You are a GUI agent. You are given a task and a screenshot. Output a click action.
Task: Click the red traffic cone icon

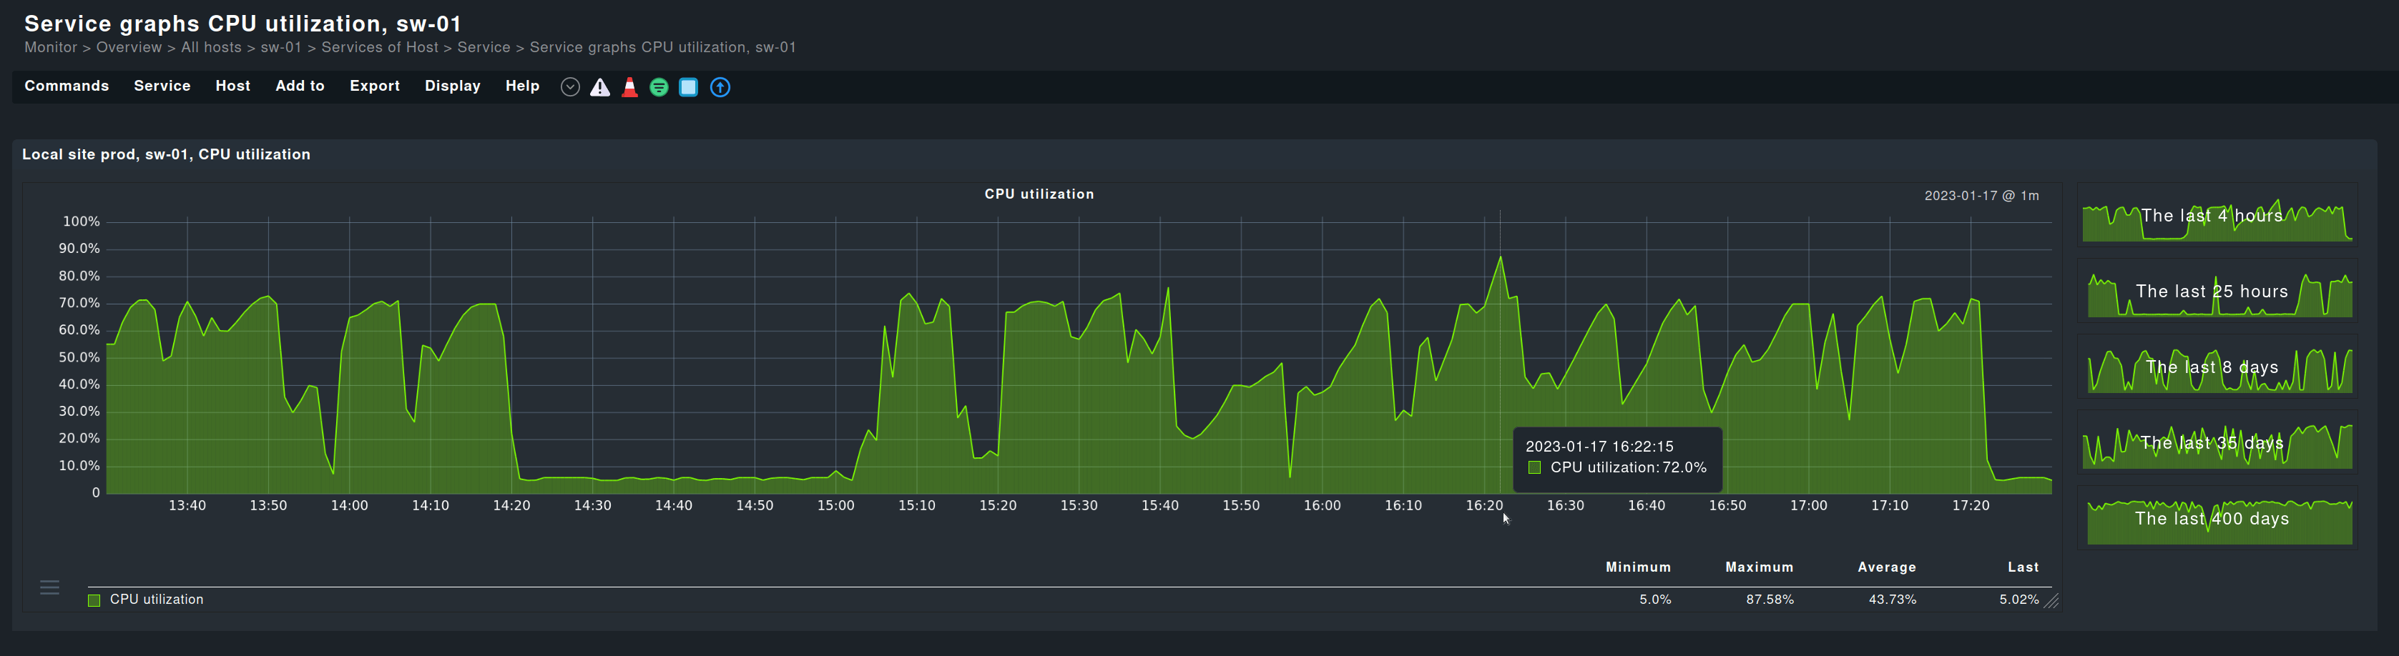click(x=629, y=87)
